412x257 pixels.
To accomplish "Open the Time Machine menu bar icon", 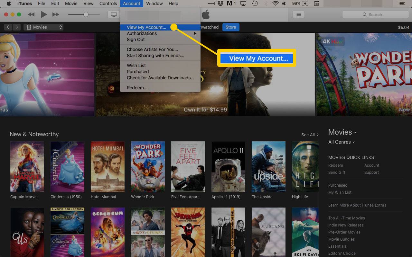I will point(255,4).
